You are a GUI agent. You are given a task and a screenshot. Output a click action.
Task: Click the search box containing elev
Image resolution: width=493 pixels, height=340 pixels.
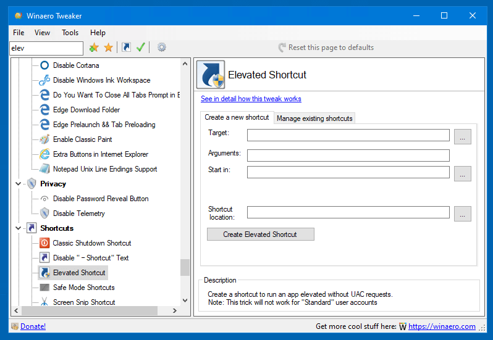pos(46,48)
